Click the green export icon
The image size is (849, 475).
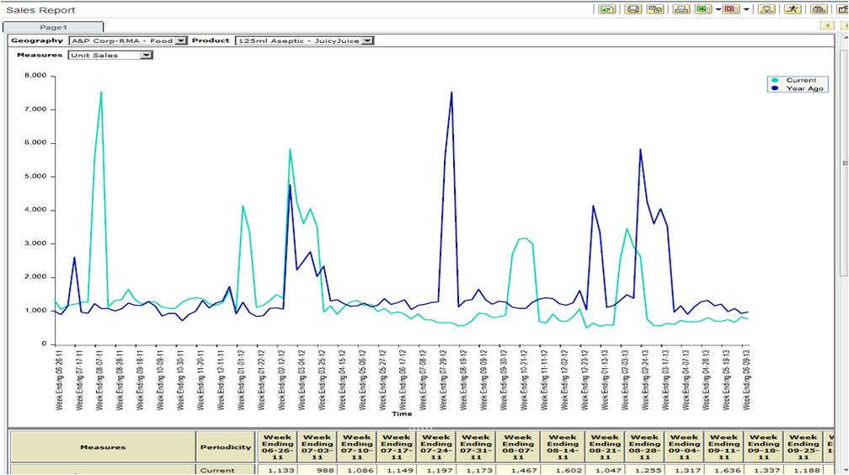702,9
